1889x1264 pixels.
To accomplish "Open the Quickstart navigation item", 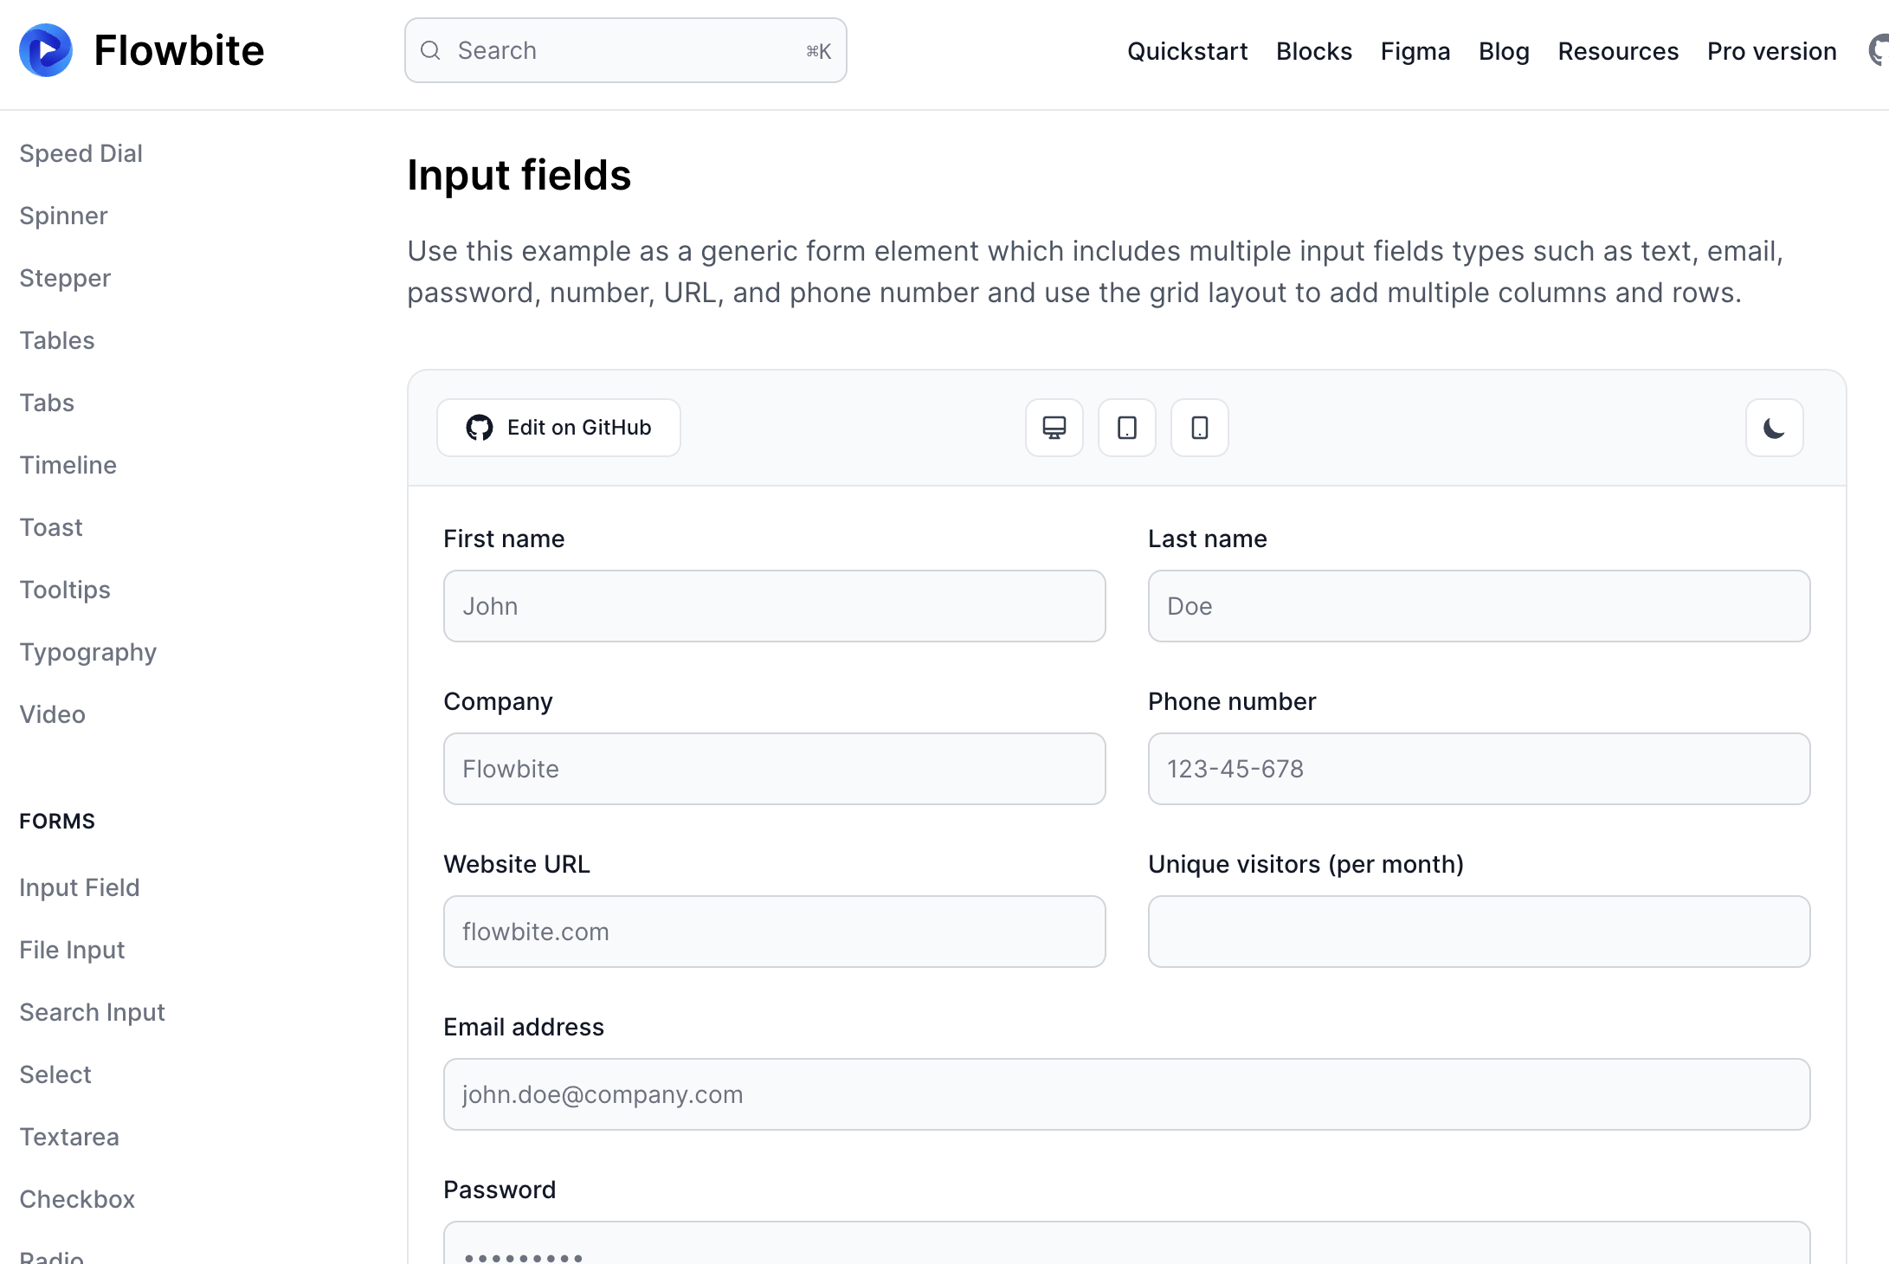I will [1186, 51].
